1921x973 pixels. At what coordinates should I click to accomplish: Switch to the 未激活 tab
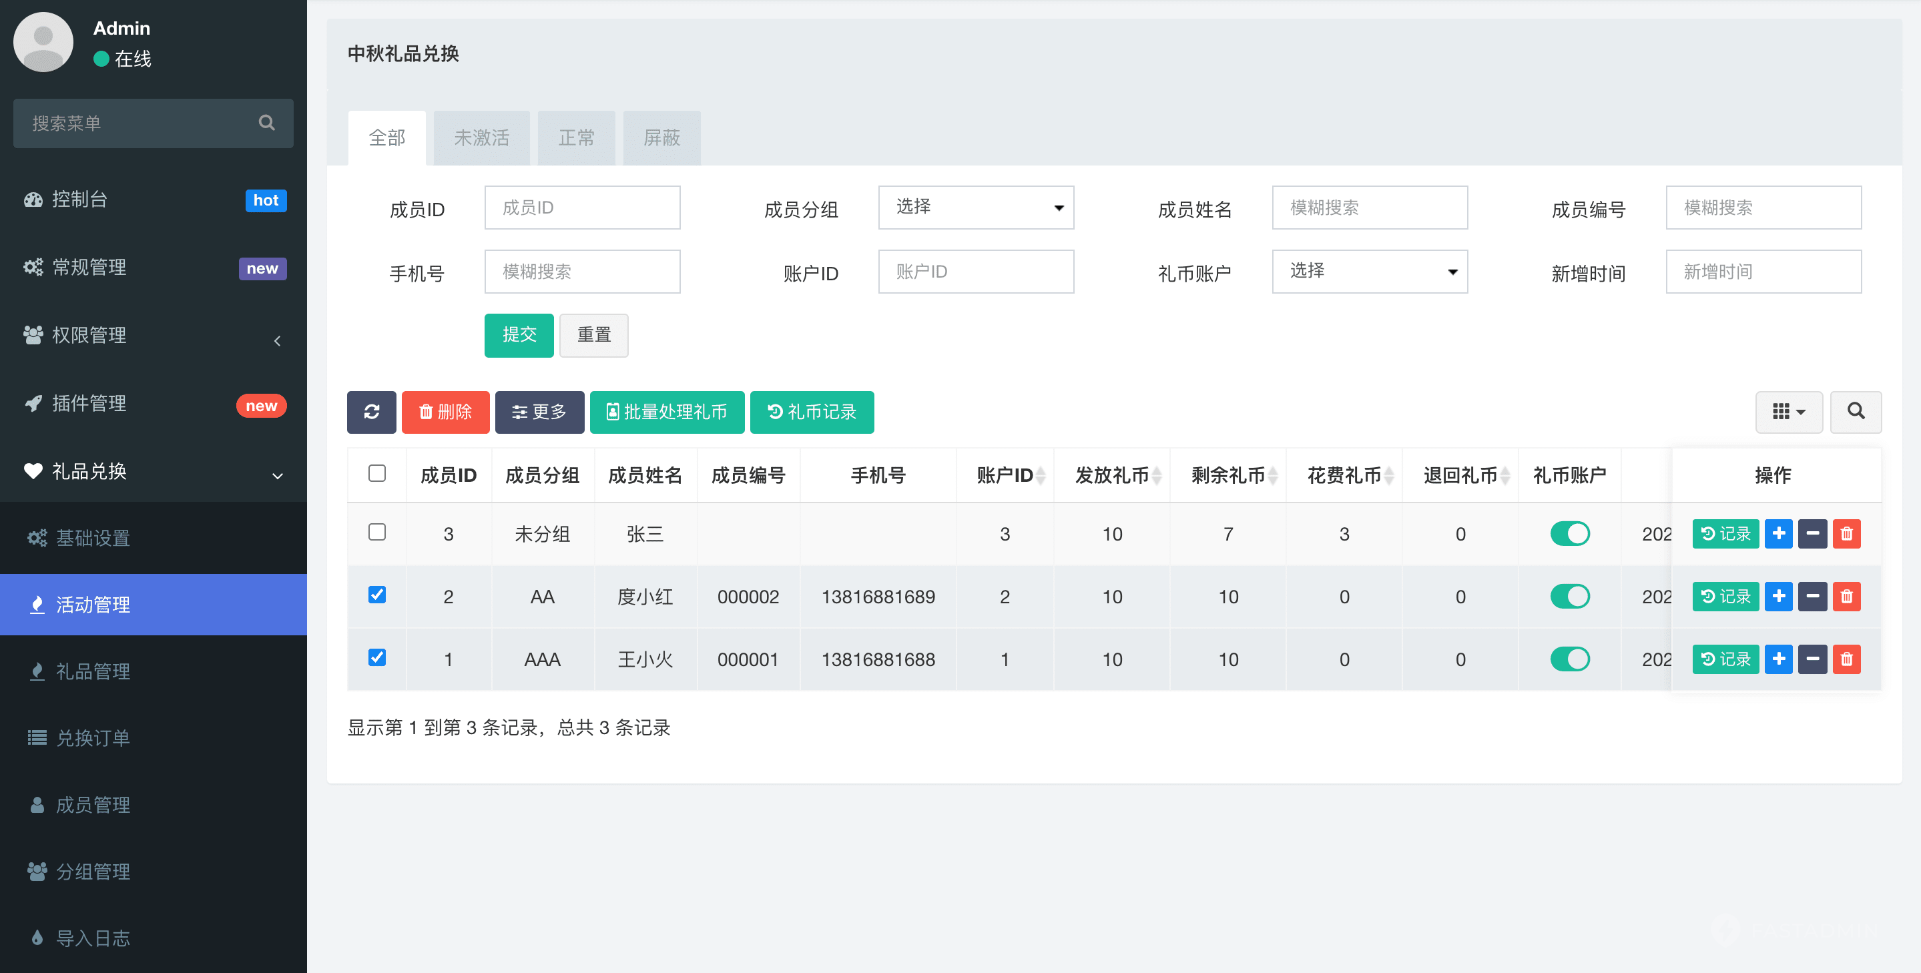pos(481,138)
